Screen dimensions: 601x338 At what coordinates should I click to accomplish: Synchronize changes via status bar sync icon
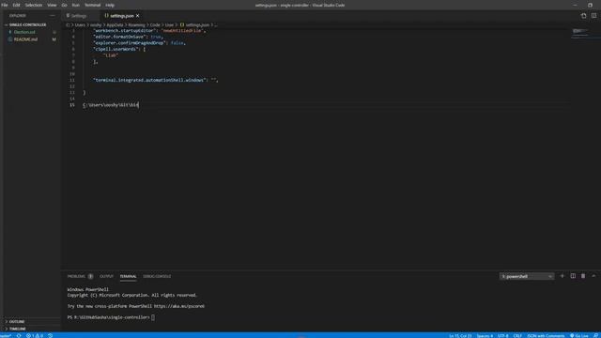coord(19,335)
